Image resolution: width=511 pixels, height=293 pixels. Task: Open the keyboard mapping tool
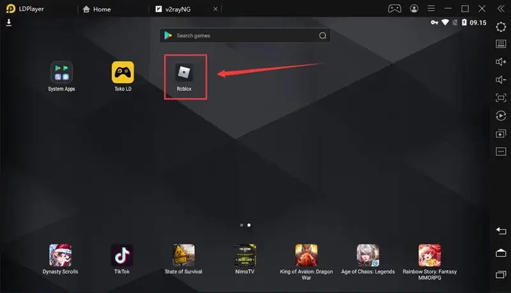point(501,44)
